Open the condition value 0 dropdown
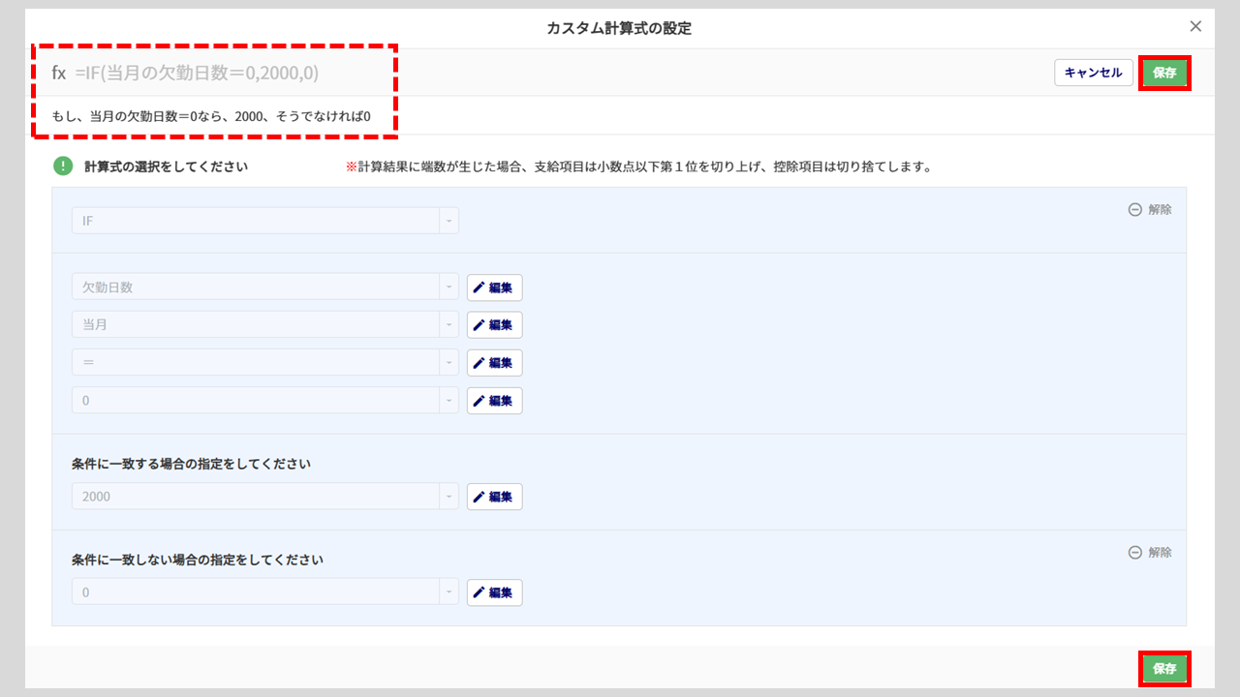 (265, 400)
